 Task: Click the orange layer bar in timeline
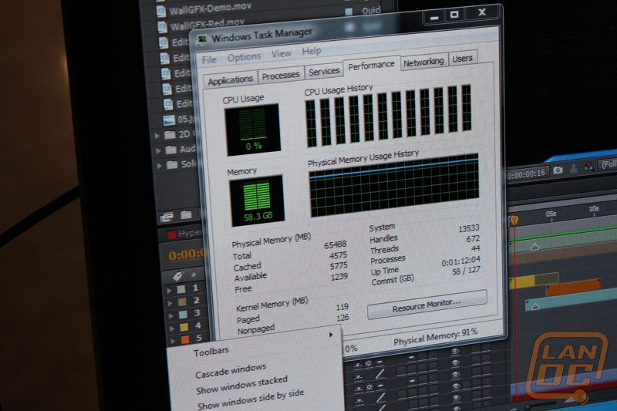tap(573, 288)
